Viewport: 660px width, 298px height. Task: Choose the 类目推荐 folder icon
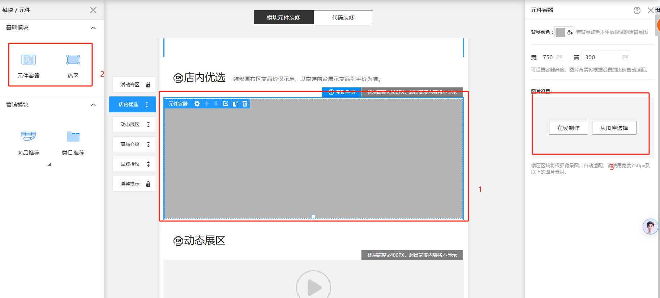coord(73,137)
